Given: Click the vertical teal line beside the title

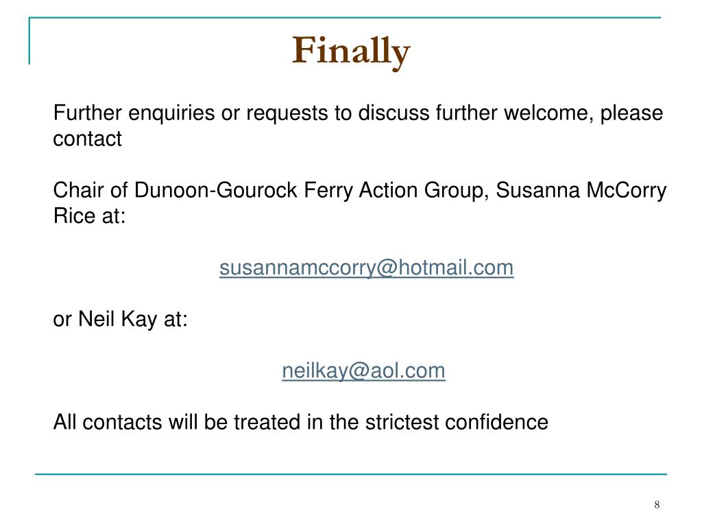Looking at the screenshot, I should pos(29,40).
